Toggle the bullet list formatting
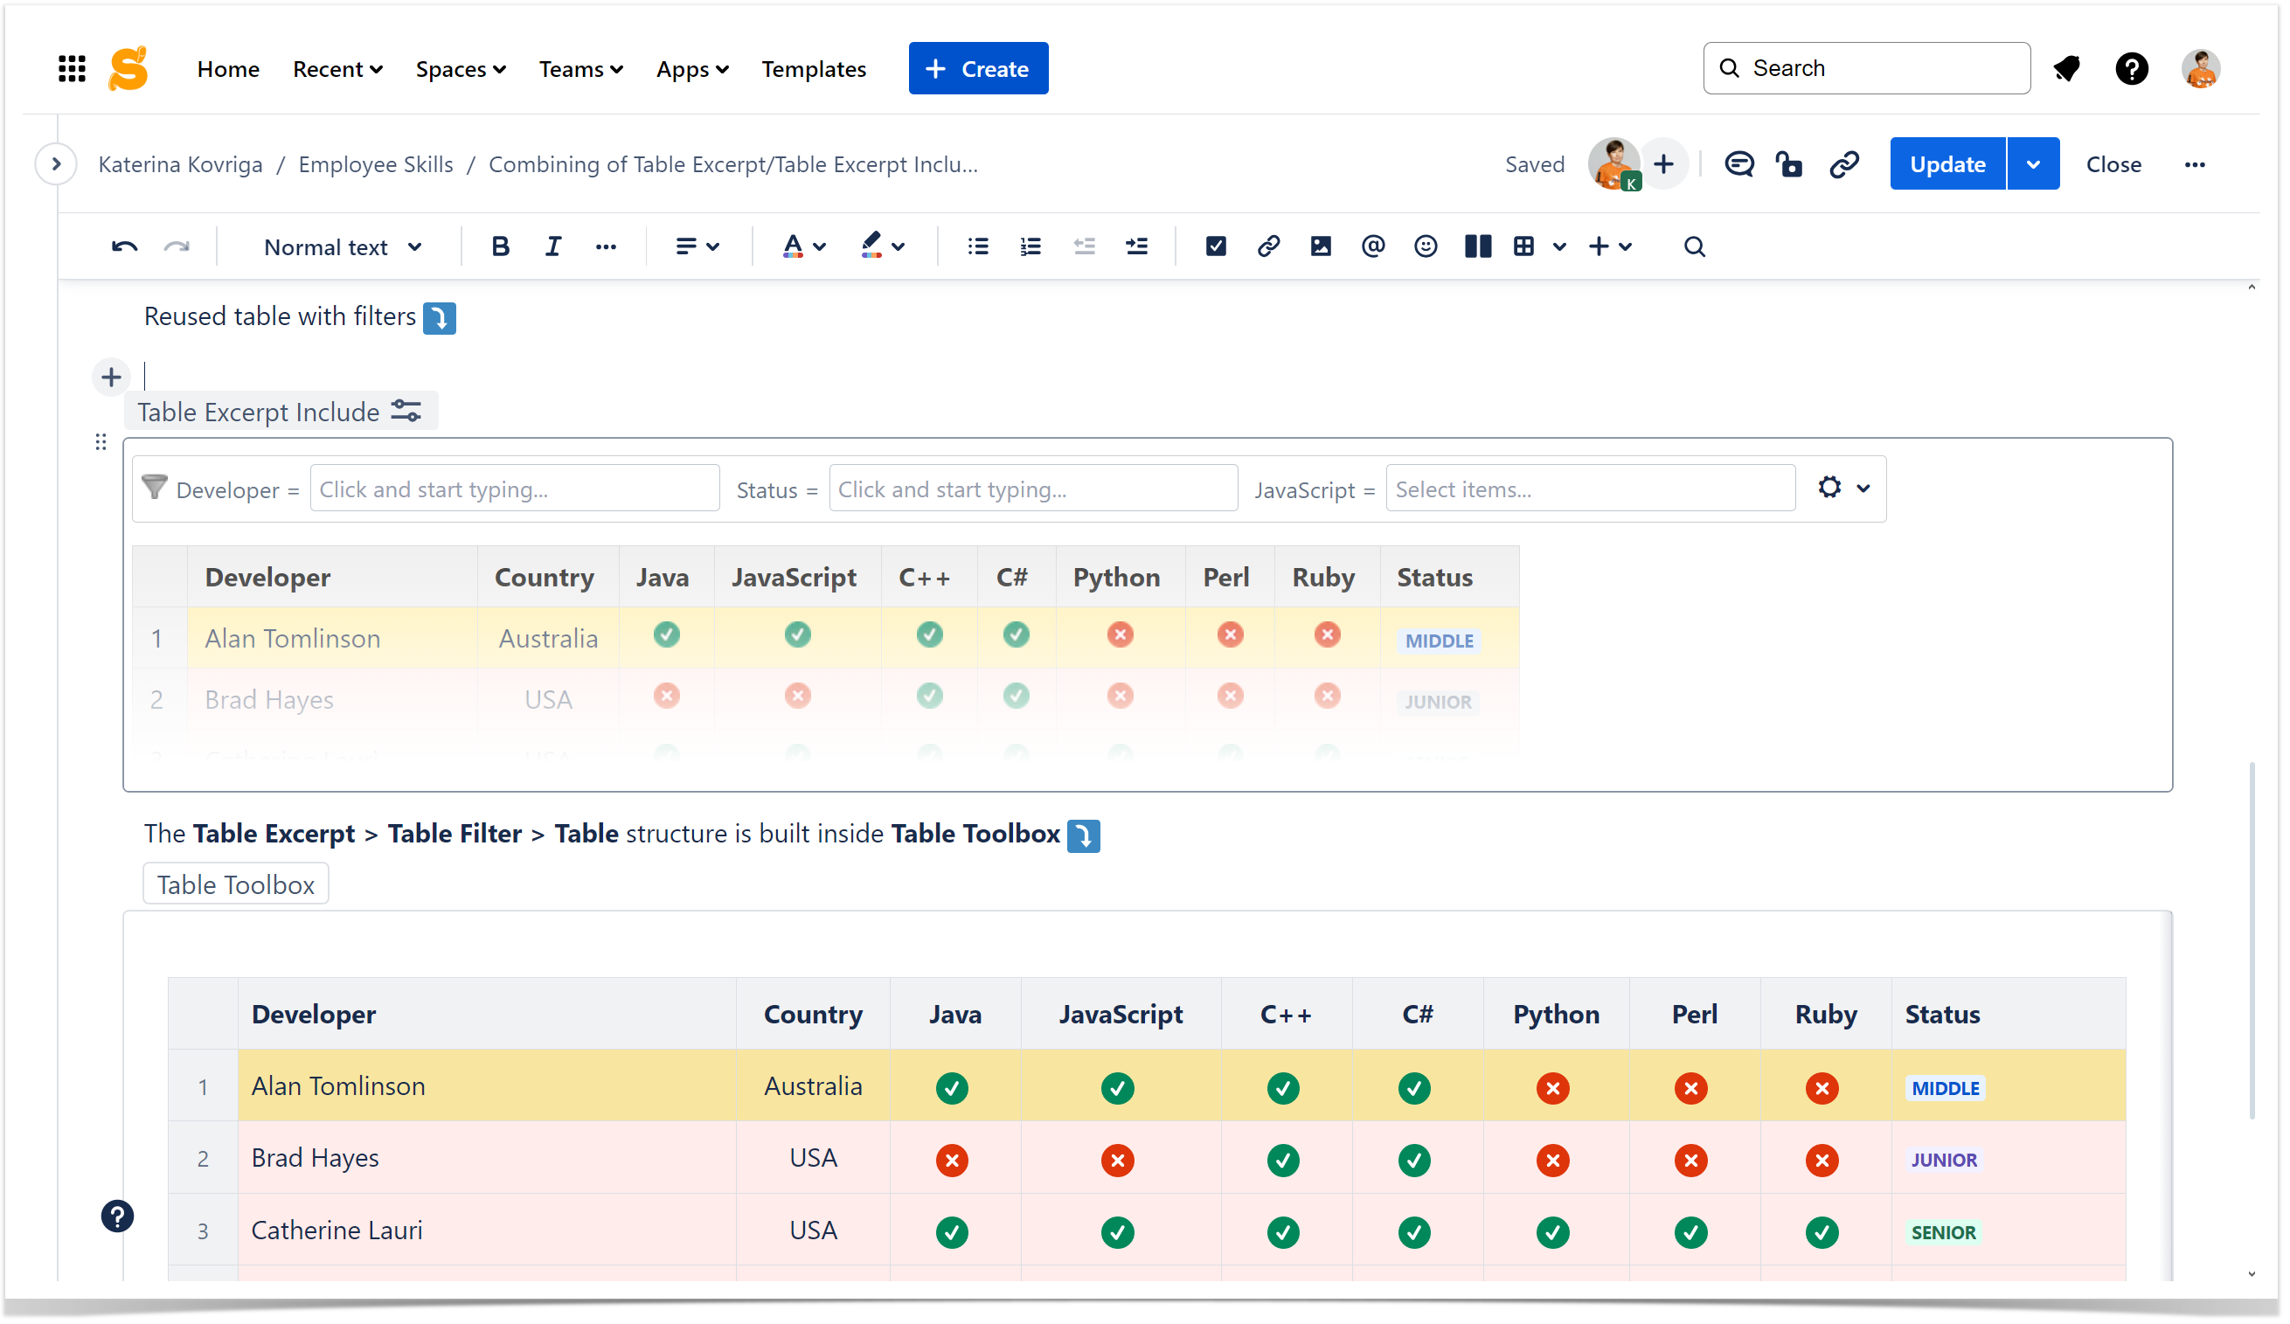Image resolution: width=2290 pixels, height=1324 pixels. (978, 246)
